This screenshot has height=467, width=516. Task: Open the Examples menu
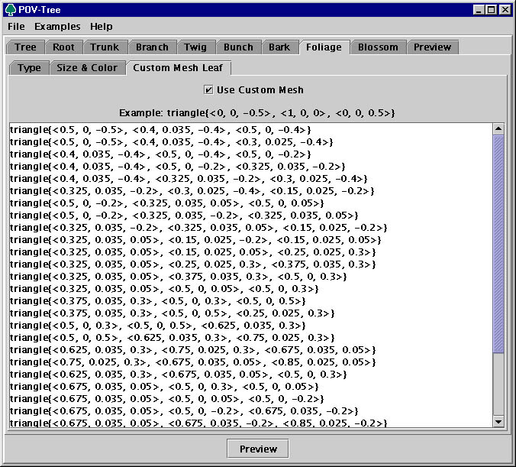tap(57, 27)
